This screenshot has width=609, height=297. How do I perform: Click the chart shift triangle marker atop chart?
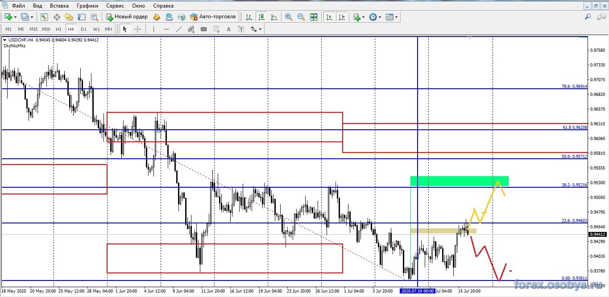pyautogui.click(x=469, y=38)
